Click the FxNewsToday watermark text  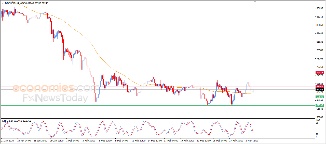coord(55,98)
